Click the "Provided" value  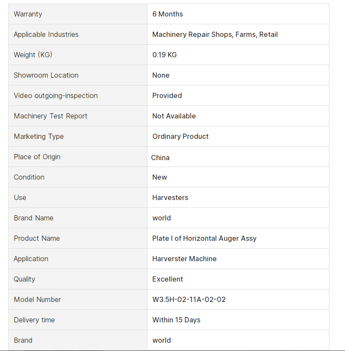pyautogui.click(x=167, y=95)
